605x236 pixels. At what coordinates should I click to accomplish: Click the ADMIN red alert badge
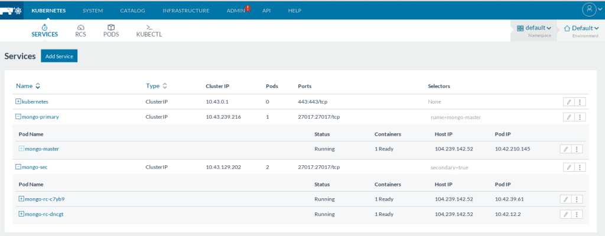(248, 8)
